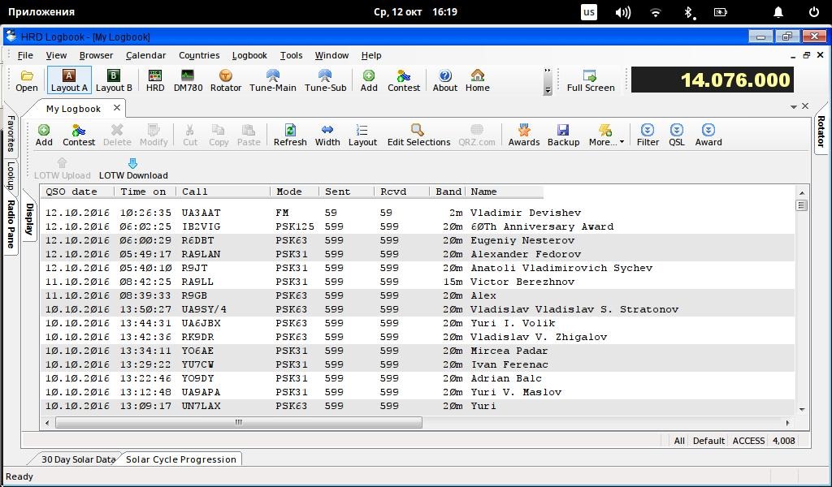Open the Tools menu
832x487 pixels.
[292, 55]
